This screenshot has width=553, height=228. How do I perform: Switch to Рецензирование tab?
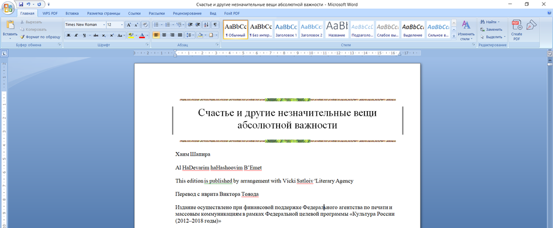coord(187,13)
